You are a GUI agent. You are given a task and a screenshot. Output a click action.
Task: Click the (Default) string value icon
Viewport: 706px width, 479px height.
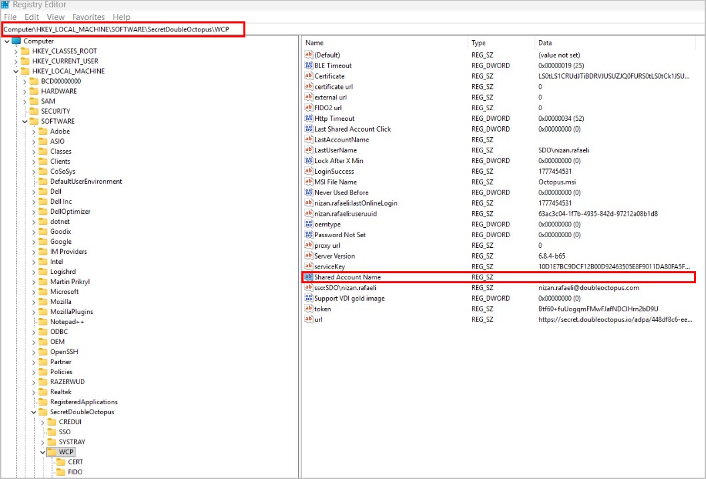tap(308, 54)
